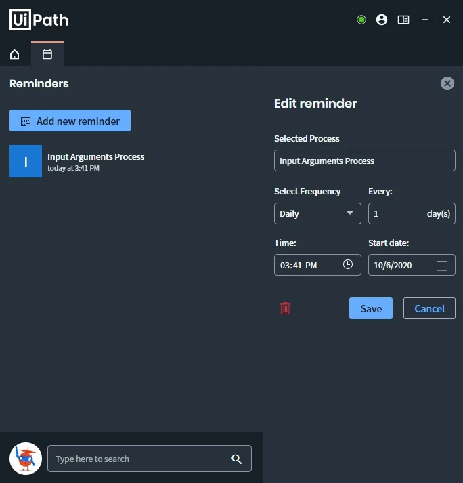This screenshot has height=483, width=463.
Task: Click Add new reminder button
Action: (x=70, y=121)
